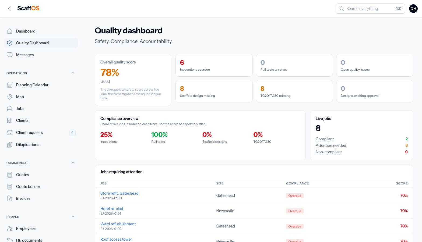Click the Client requests inbox icon

10,133
